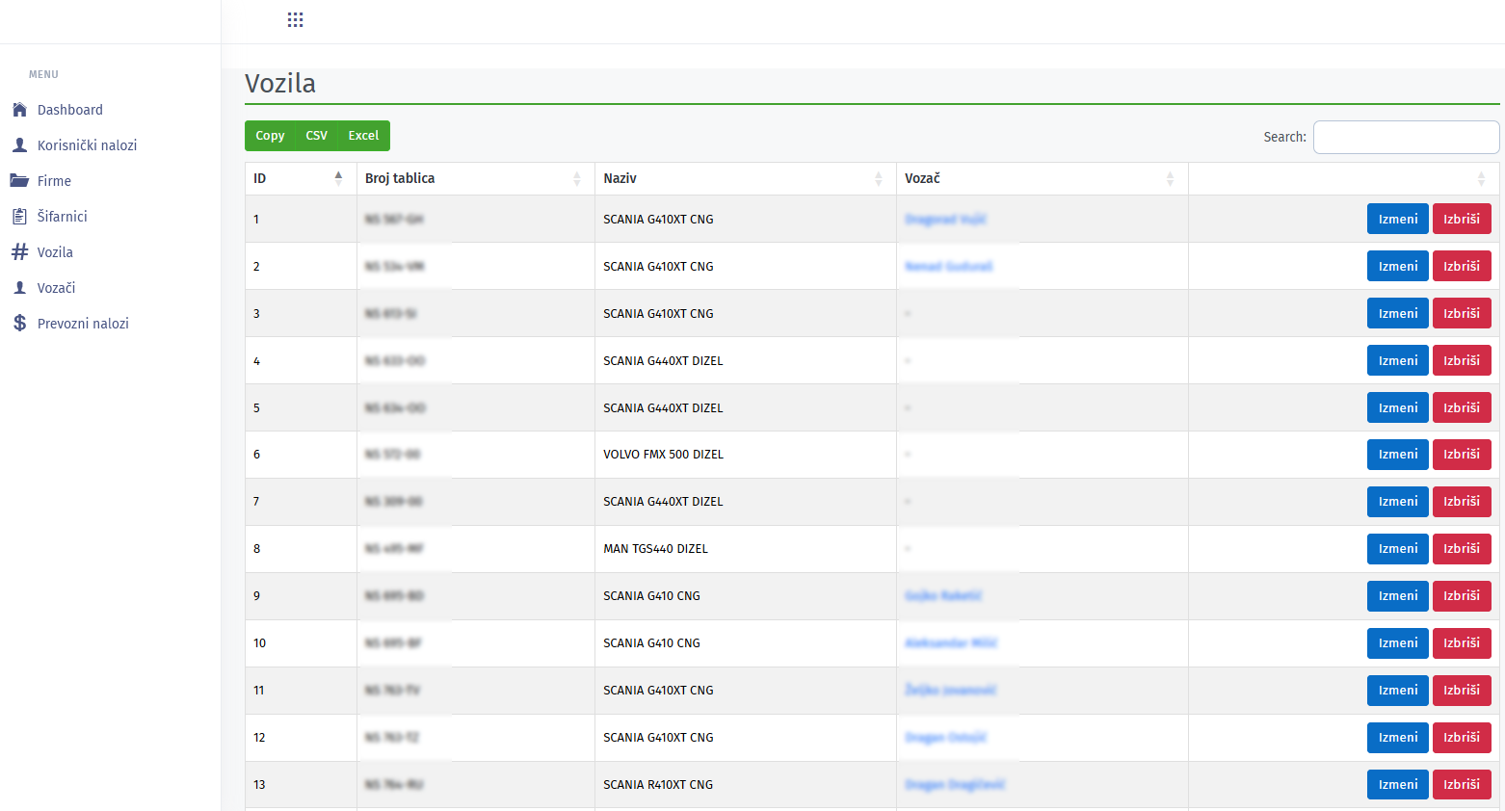Sort by Broj tablica column arrows
1505x811 pixels.
click(577, 178)
